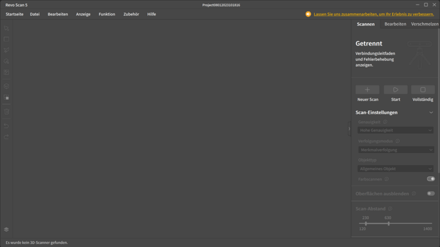Click the invert selection squares icon
The height and width of the screenshot is (247, 440).
point(6,97)
